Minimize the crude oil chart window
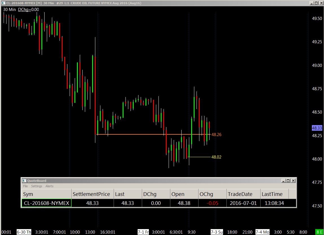The image size is (324, 235). pos(312,3)
